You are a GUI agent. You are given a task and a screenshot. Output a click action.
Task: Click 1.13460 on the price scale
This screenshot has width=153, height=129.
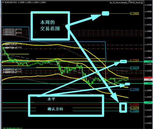148,58
